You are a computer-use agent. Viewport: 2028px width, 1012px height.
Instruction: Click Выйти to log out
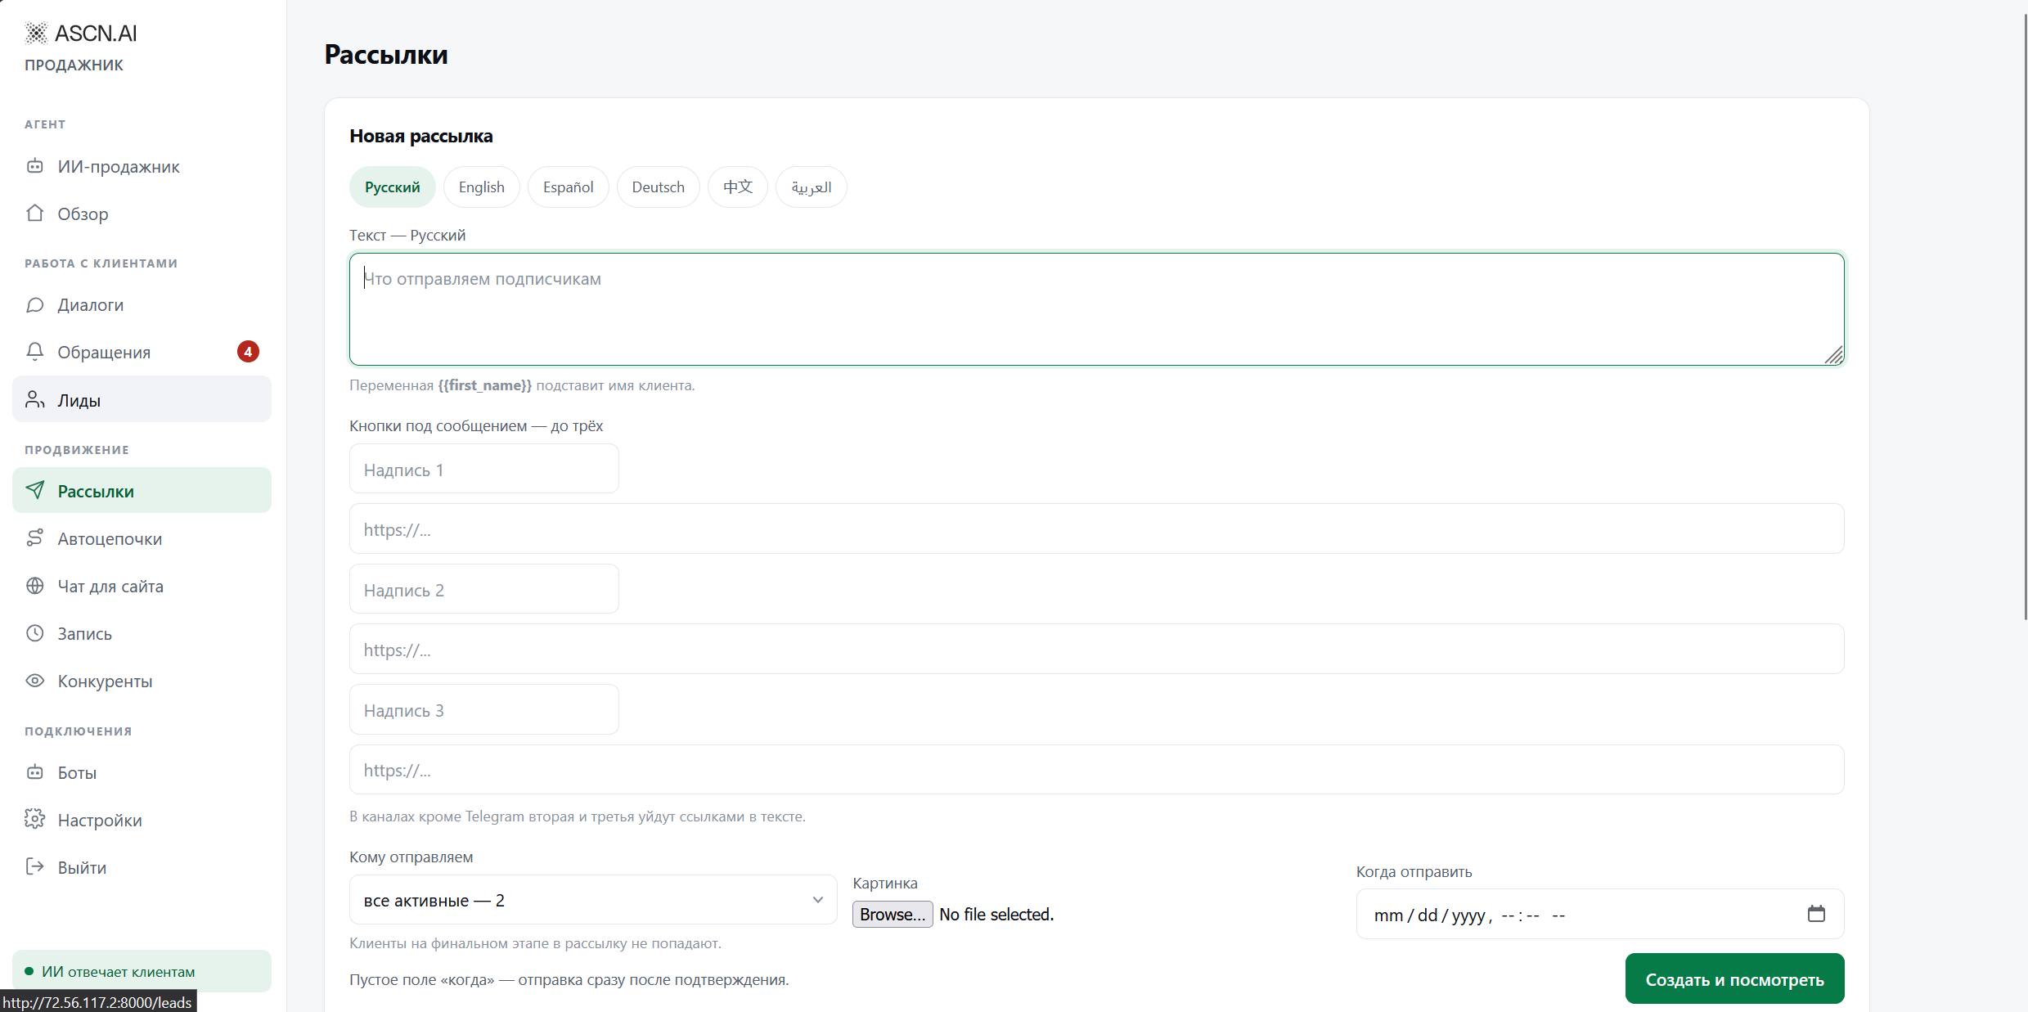tap(142, 867)
